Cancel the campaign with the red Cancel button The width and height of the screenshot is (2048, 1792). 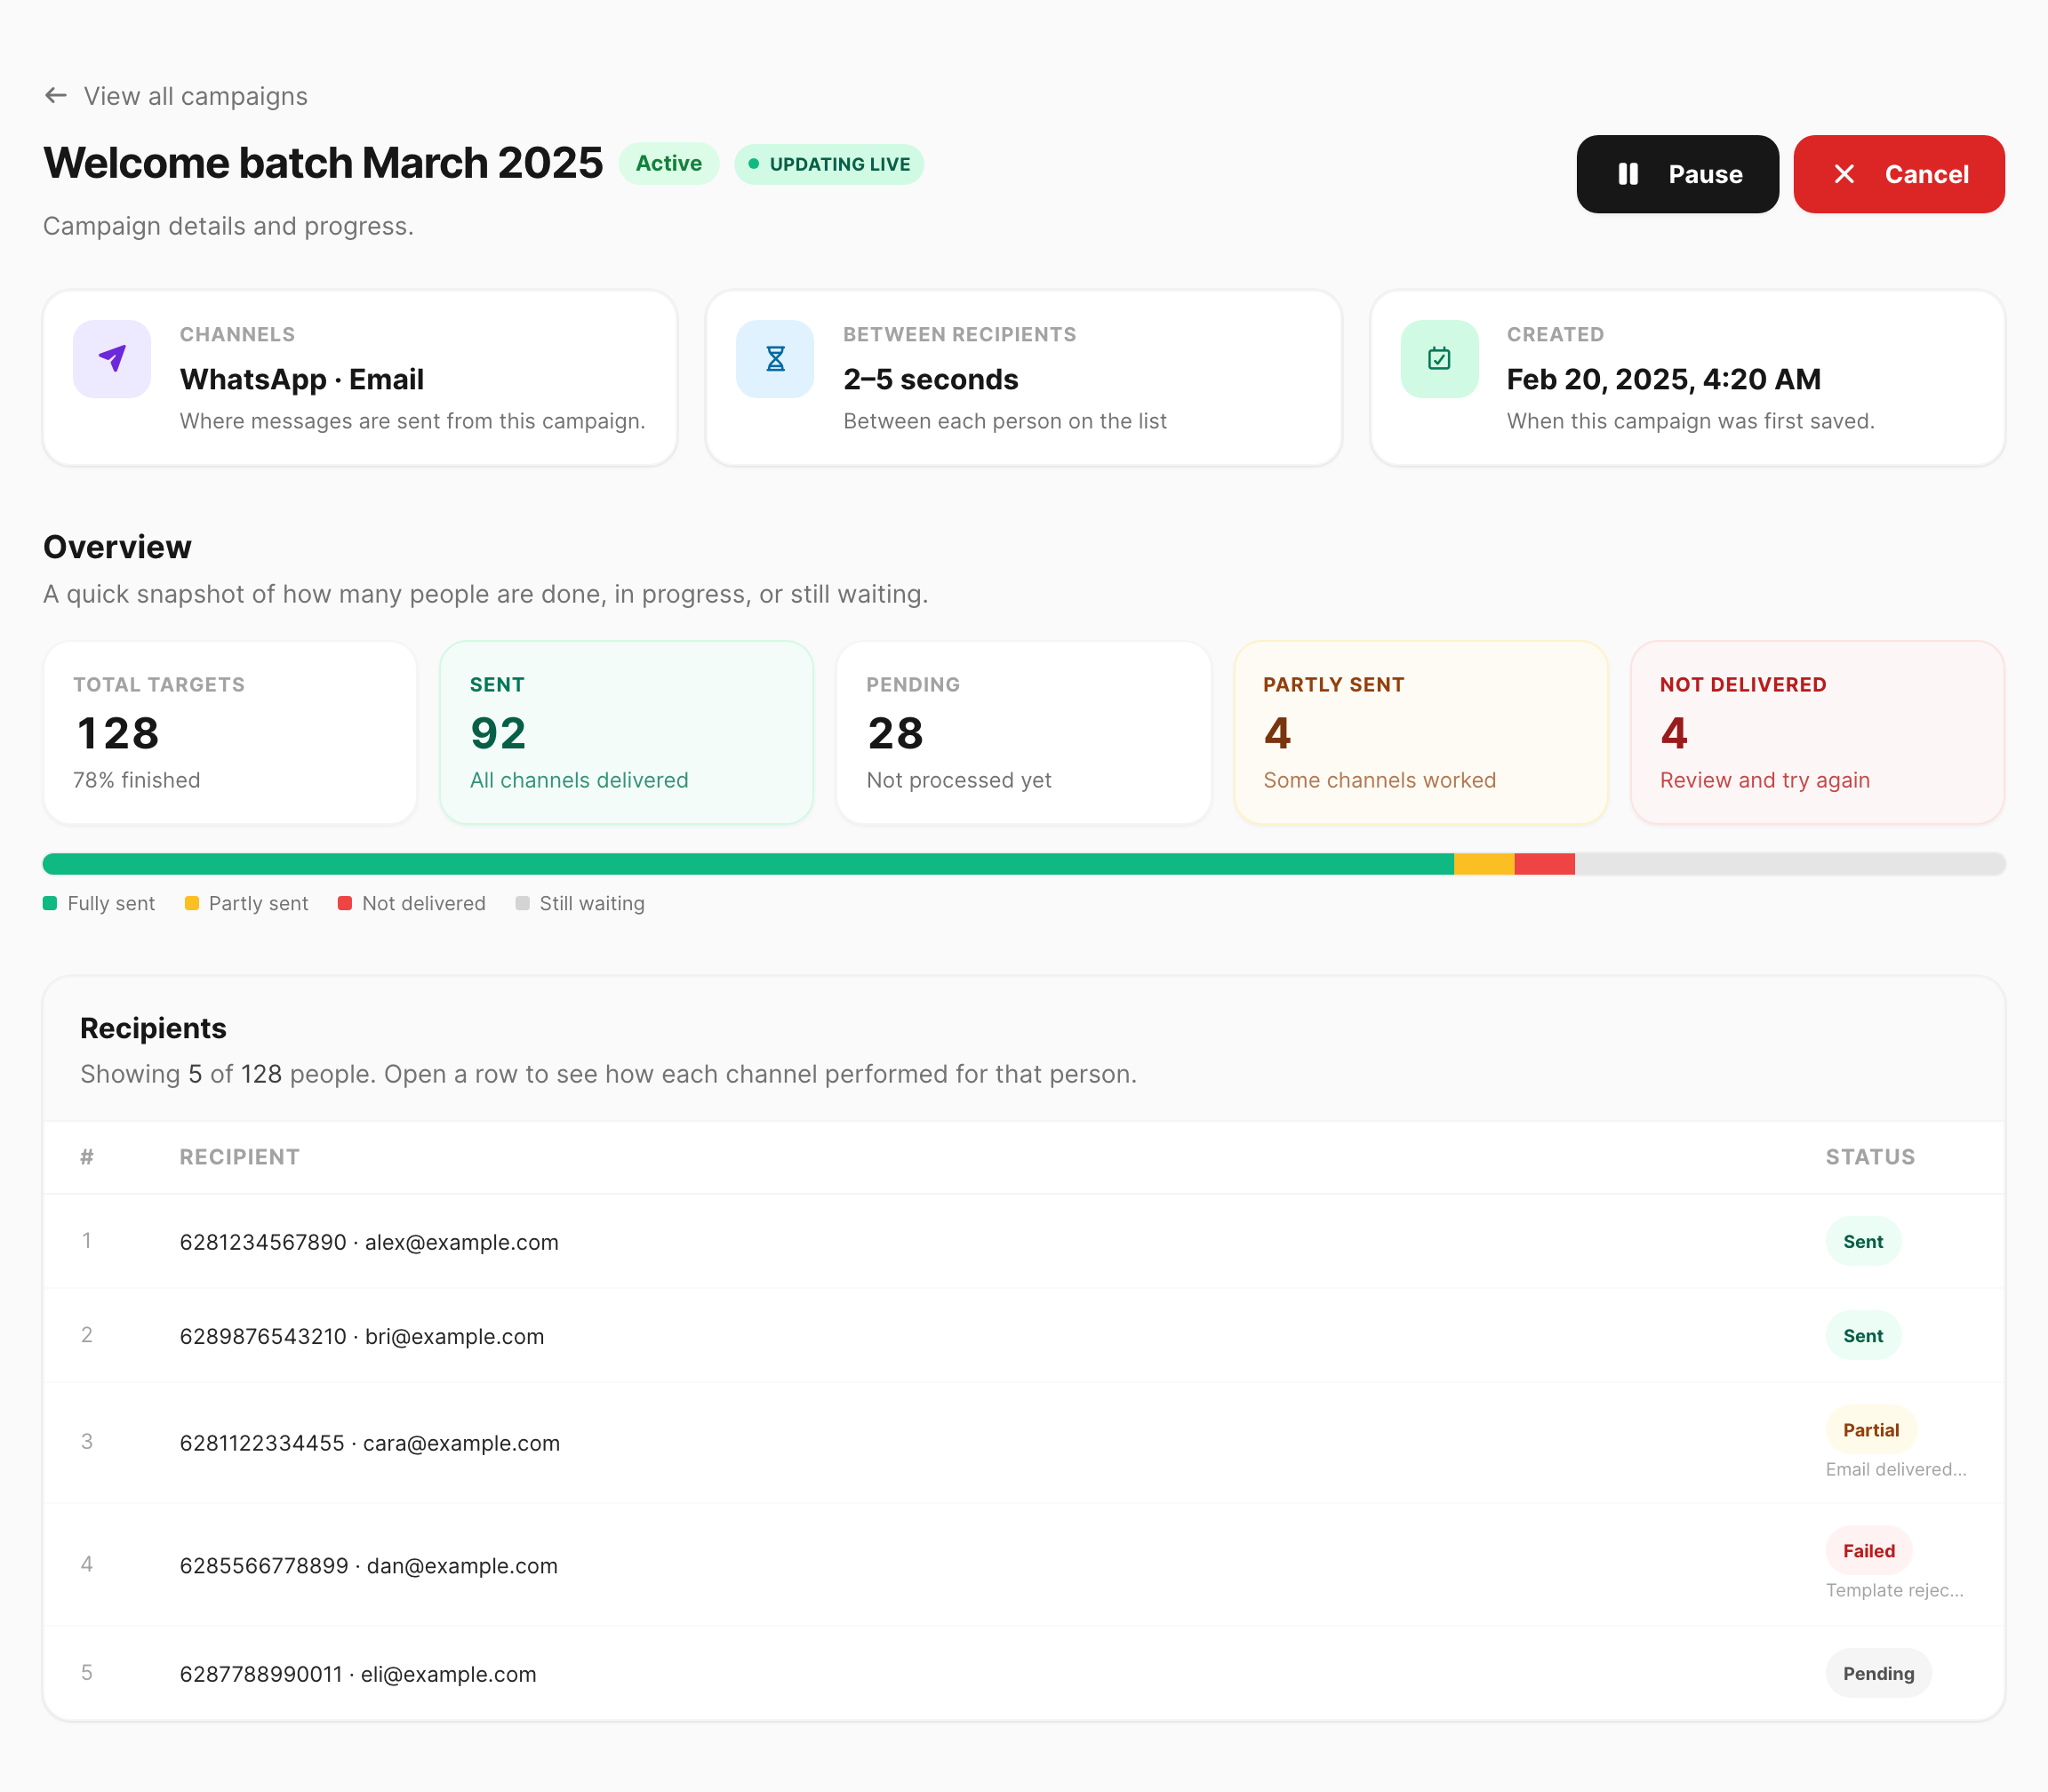click(x=1898, y=174)
